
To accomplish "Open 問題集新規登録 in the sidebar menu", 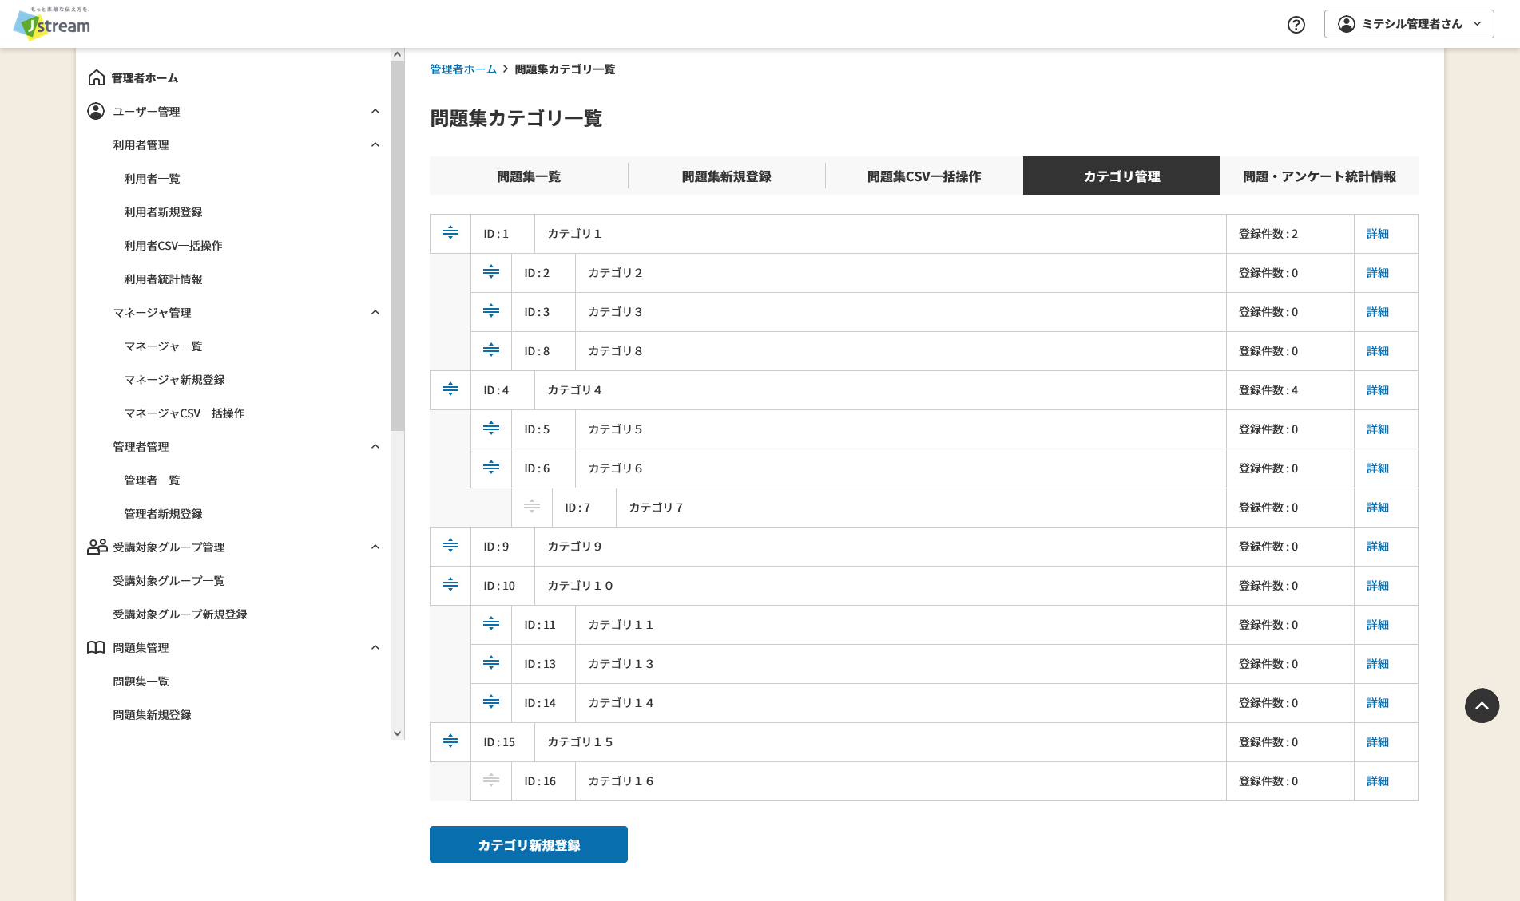I will click(152, 715).
